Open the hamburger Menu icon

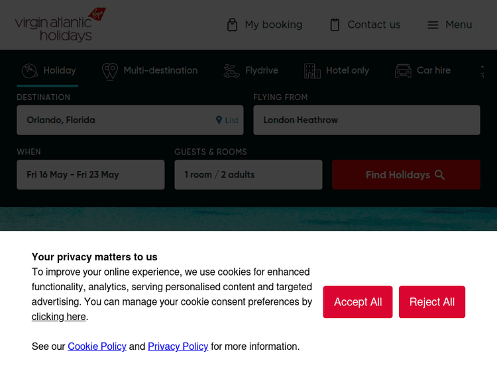(433, 25)
